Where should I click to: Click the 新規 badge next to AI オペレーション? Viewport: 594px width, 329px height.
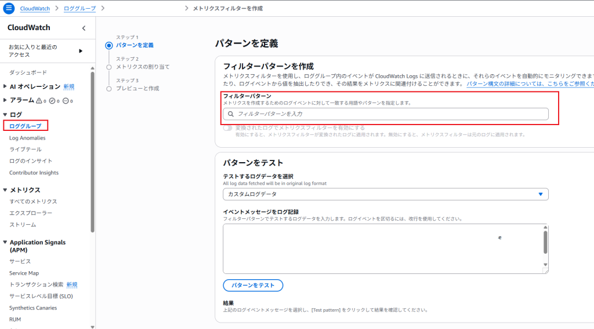(x=68, y=87)
